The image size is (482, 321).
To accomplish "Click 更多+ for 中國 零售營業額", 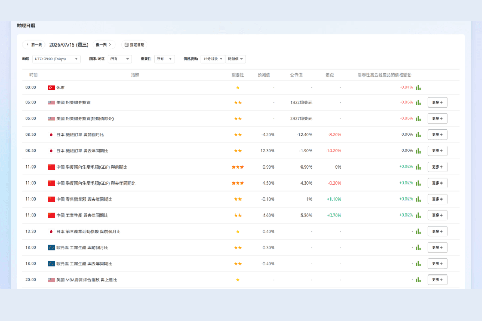I will point(438,199).
